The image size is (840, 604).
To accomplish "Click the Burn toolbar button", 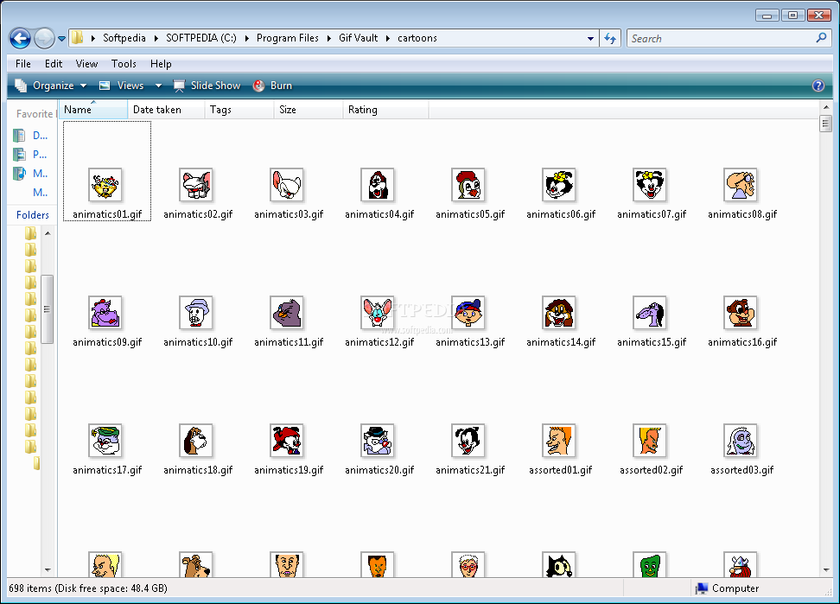I will (x=273, y=86).
